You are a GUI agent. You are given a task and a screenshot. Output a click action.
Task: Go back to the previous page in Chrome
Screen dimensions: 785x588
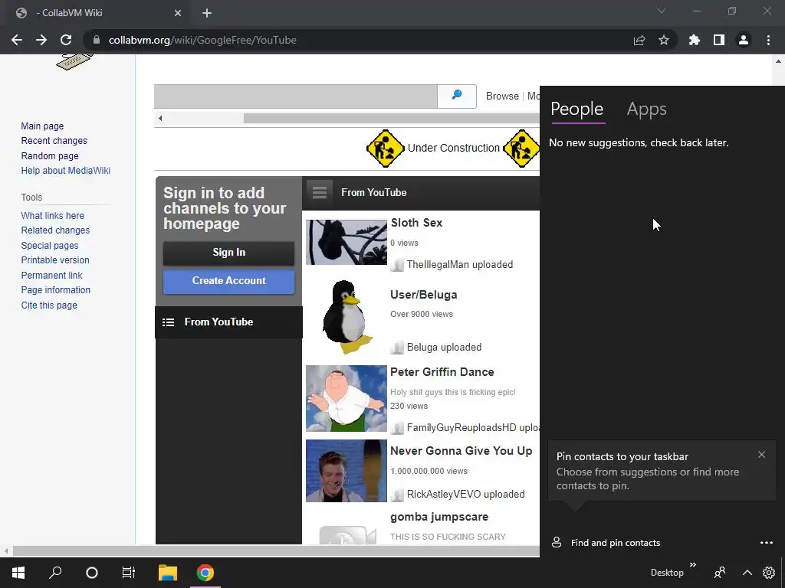[17, 40]
